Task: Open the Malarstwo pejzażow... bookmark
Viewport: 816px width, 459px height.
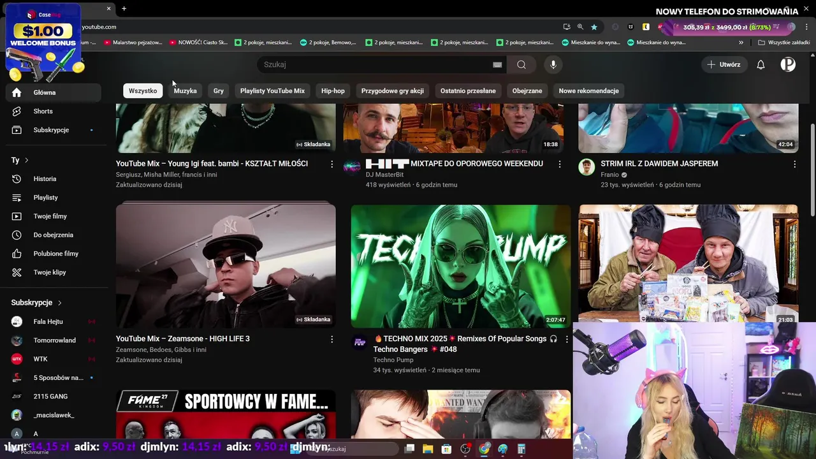Action: [133, 43]
